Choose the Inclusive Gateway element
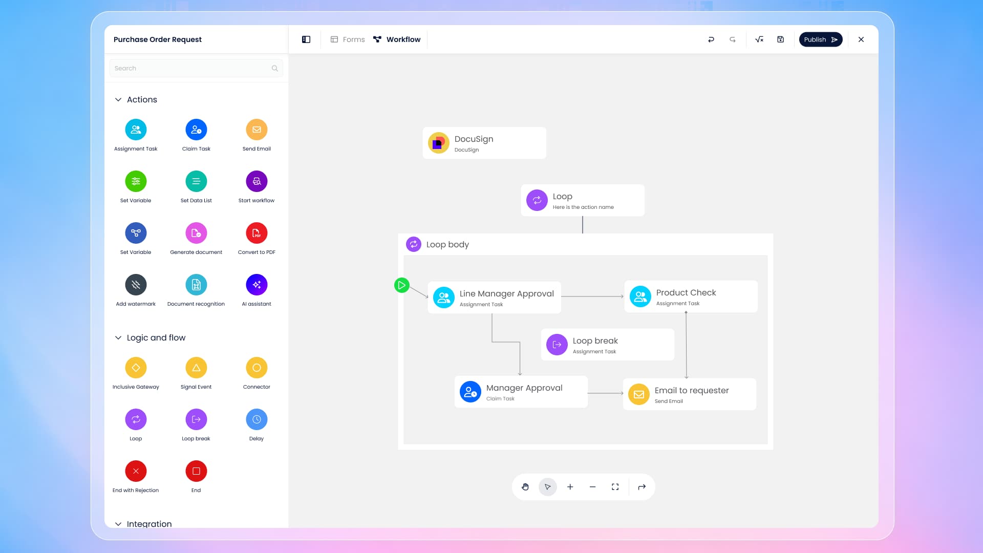 (x=136, y=368)
